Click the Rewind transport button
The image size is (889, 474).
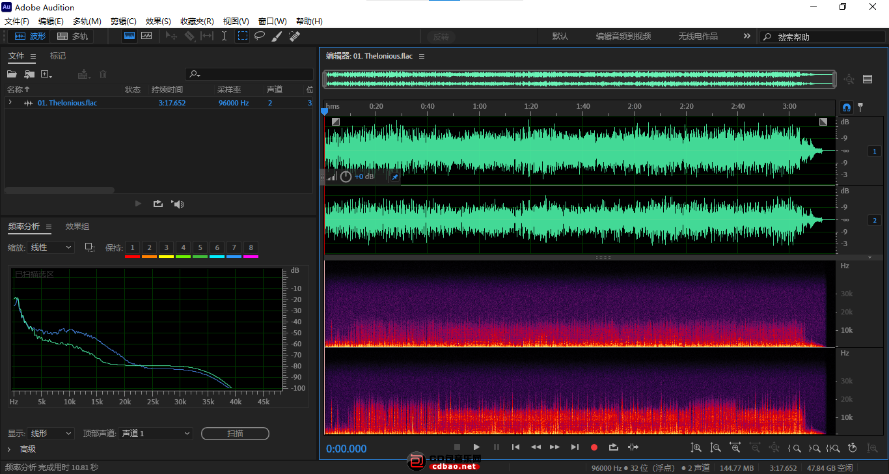point(536,447)
